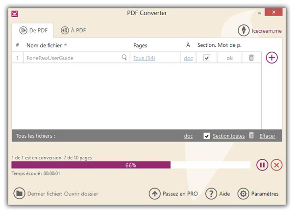Click the trash icon beside Effacer
294x213 pixels.
(x=251, y=135)
